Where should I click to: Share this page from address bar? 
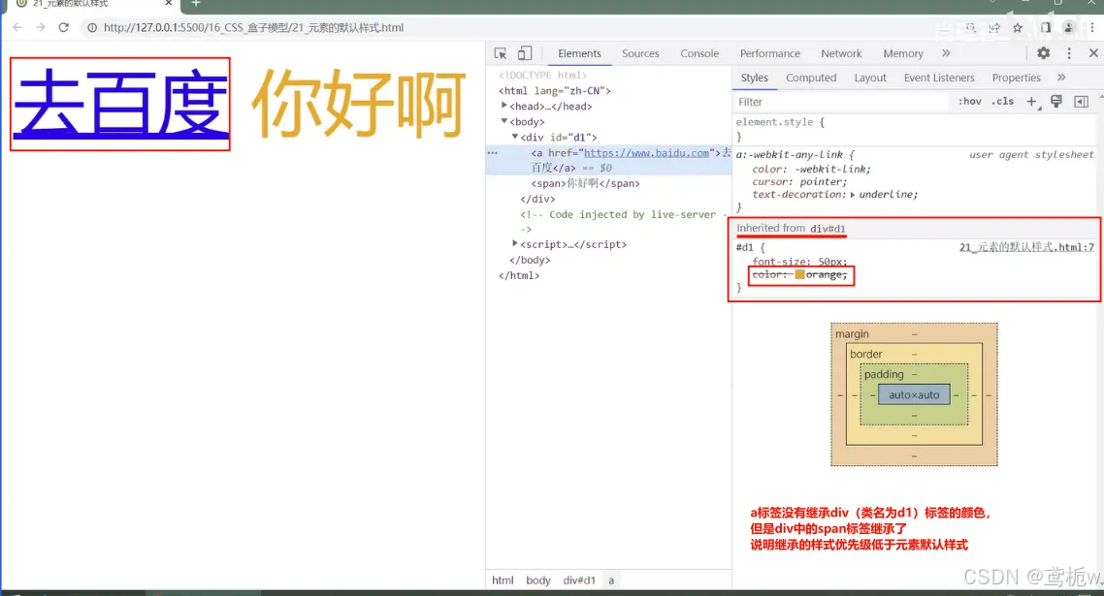(x=994, y=27)
